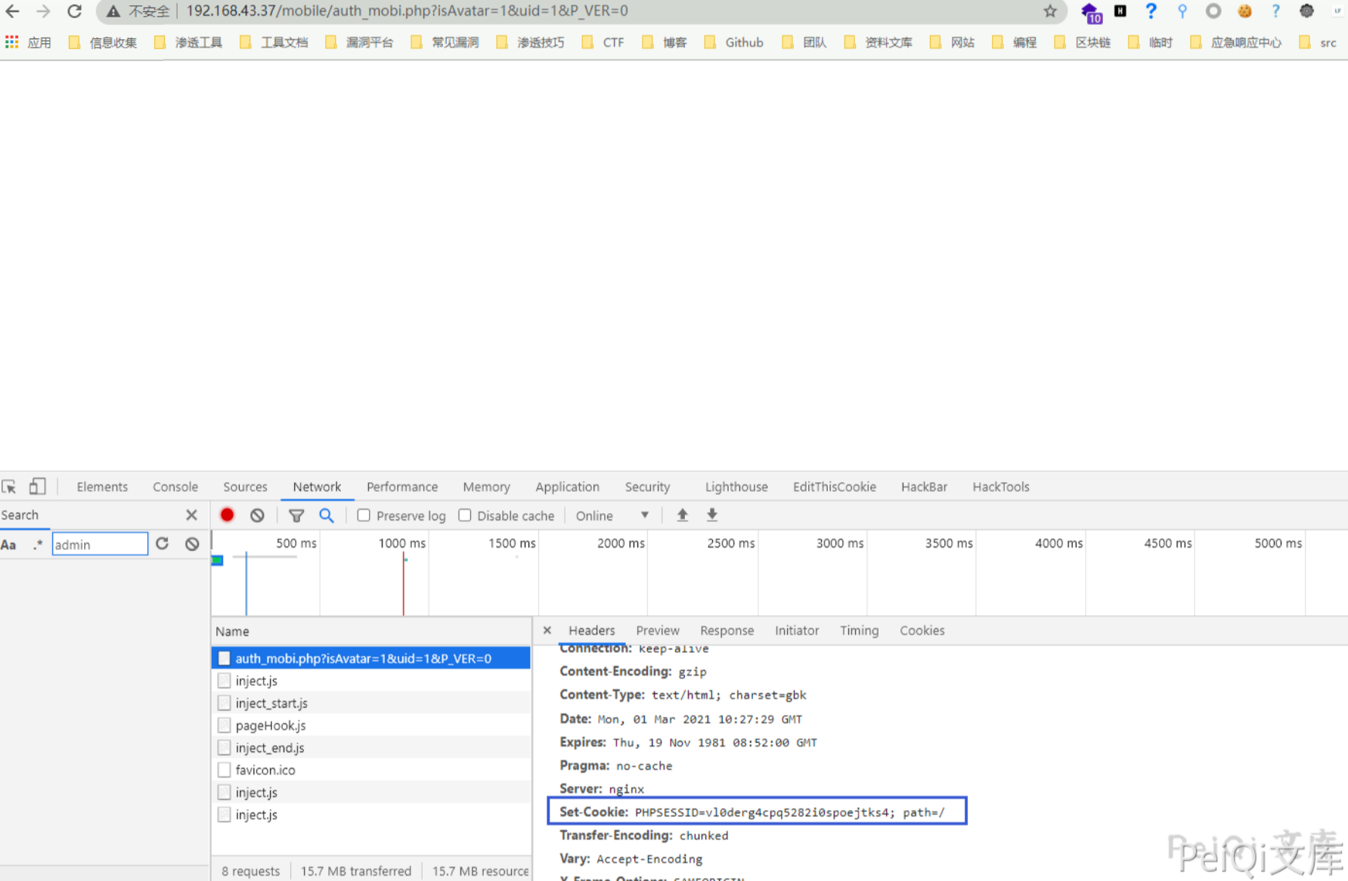Toggle the network filter funnel icon
This screenshot has width=1348, height=881.
click(296, 515)
